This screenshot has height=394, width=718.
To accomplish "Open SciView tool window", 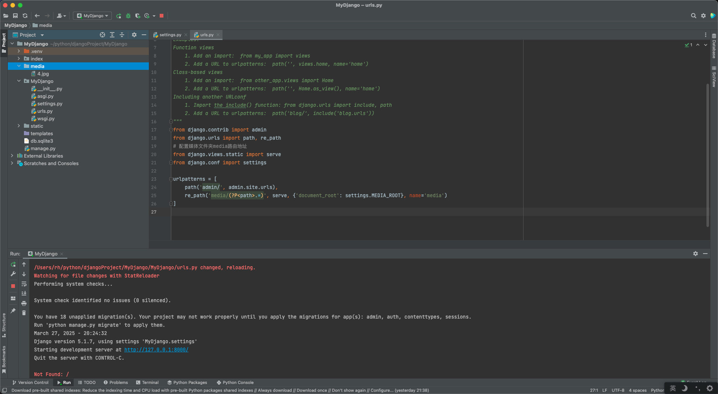I will 714,77.
